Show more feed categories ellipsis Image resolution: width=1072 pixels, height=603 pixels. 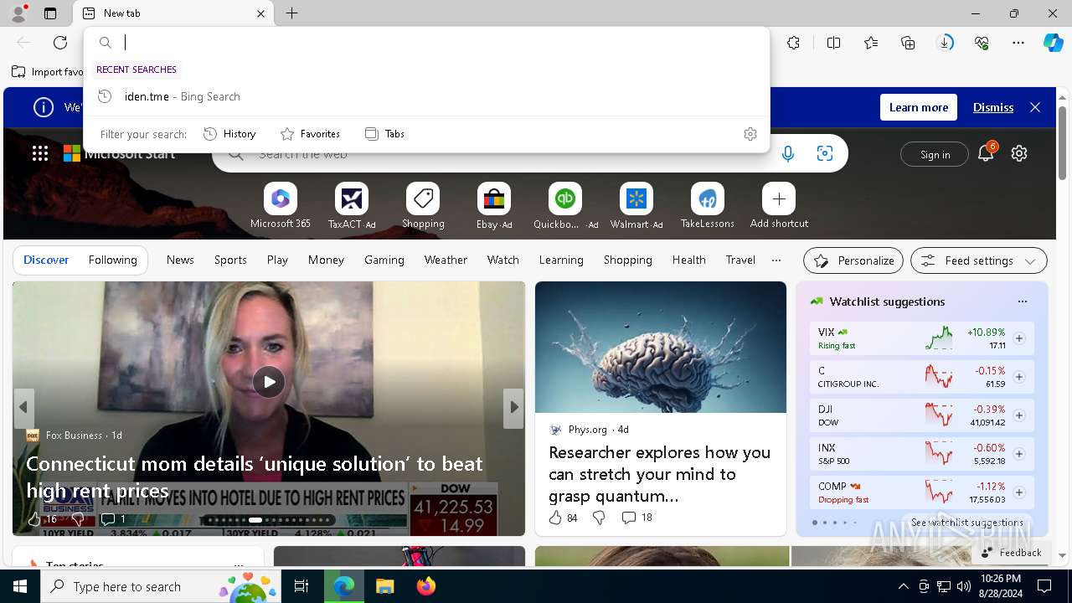776,260
